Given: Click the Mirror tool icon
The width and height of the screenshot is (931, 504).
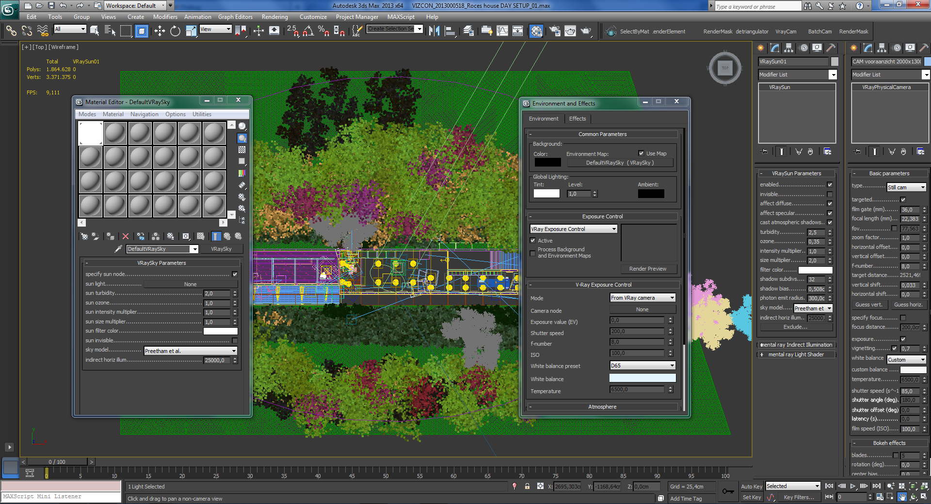Looking at the screenshot, I should point(434,31).
